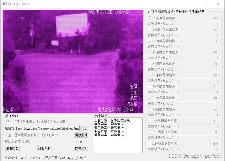This screenshot has height=161, width=225.
Task: Click the VD_QT_Tools window icon
Action: pyautogui.click(x=5, y=4)
